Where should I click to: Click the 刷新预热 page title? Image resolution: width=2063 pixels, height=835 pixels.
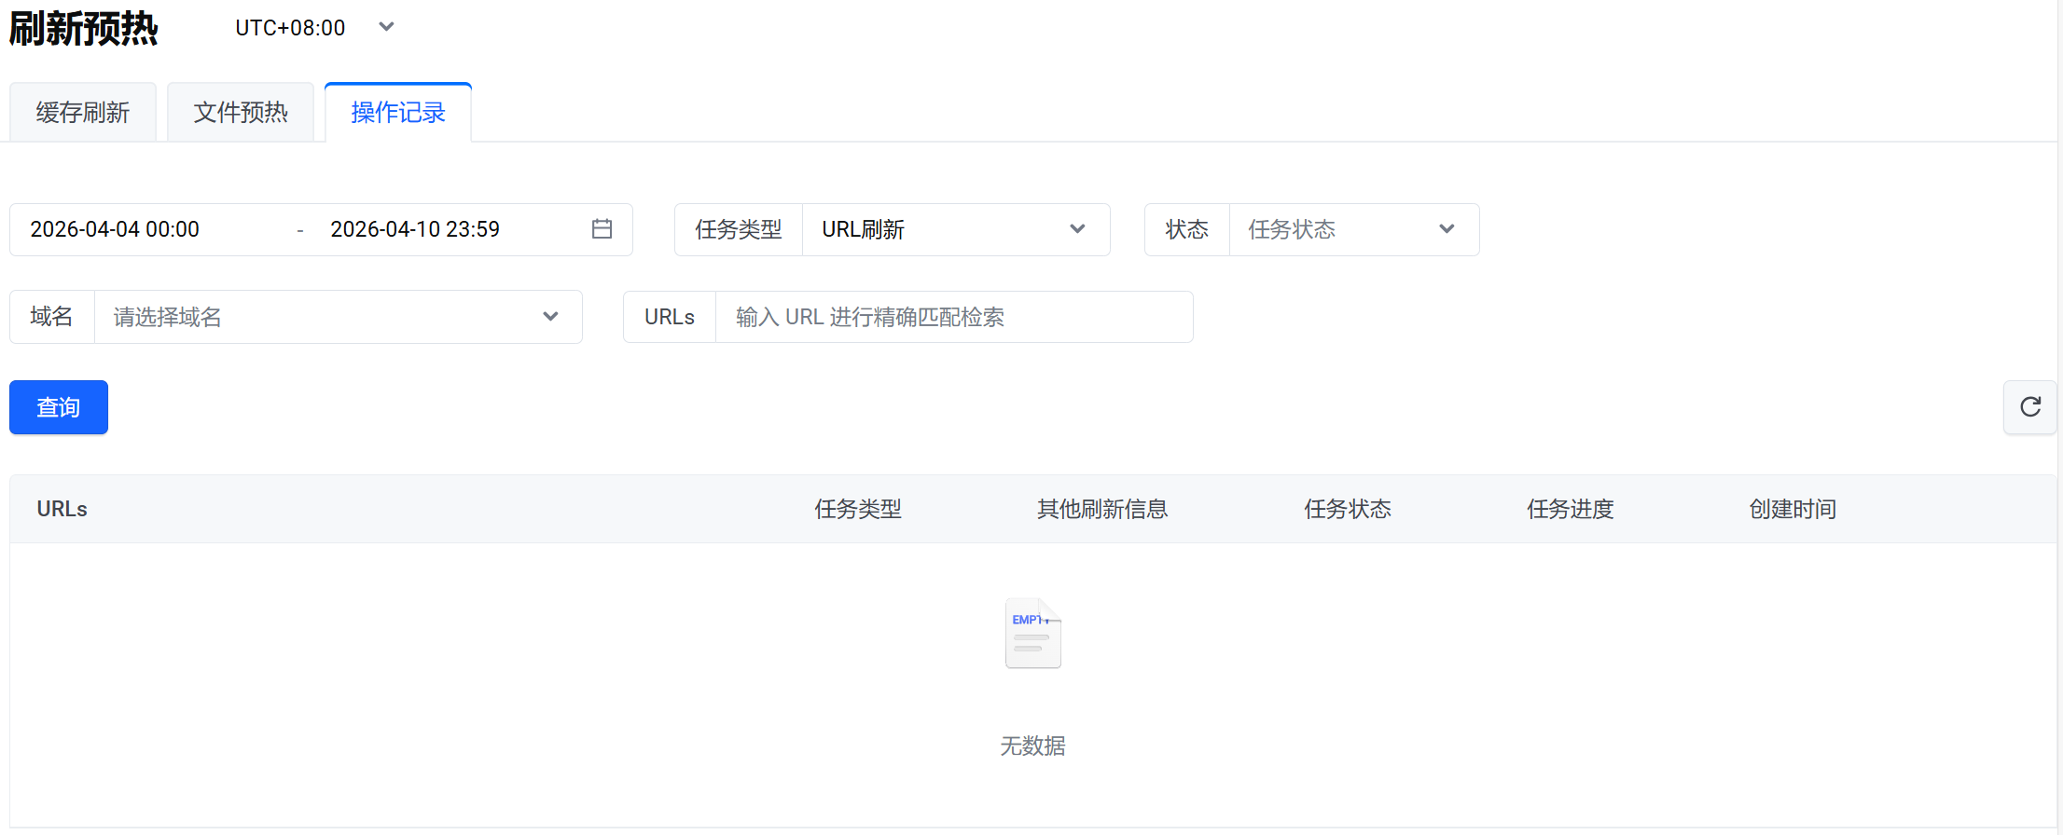[84, 29]
